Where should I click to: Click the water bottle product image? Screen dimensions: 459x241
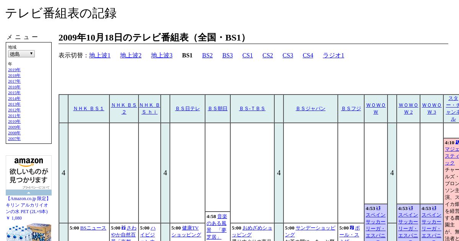pos(29,233)
